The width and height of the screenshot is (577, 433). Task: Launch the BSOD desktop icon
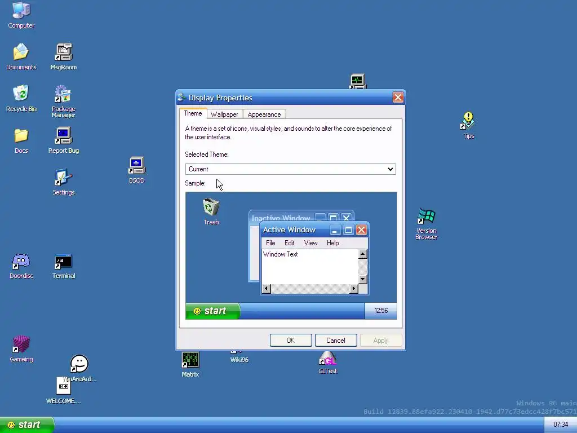click(x=136, y=170)
